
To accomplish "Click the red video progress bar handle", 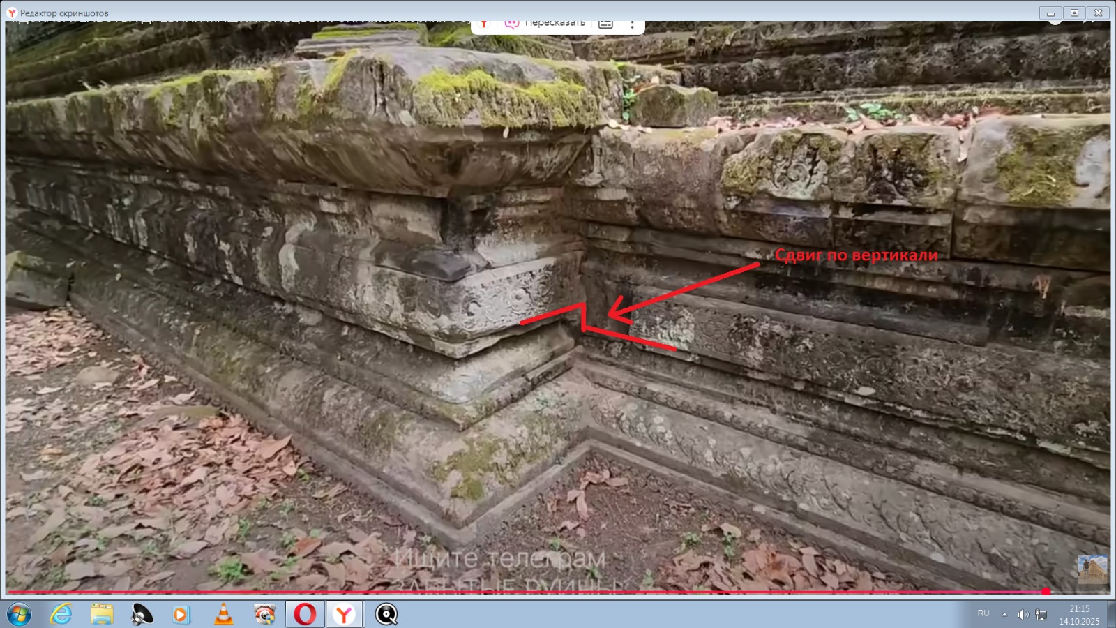I will (x=1046, y=591).
